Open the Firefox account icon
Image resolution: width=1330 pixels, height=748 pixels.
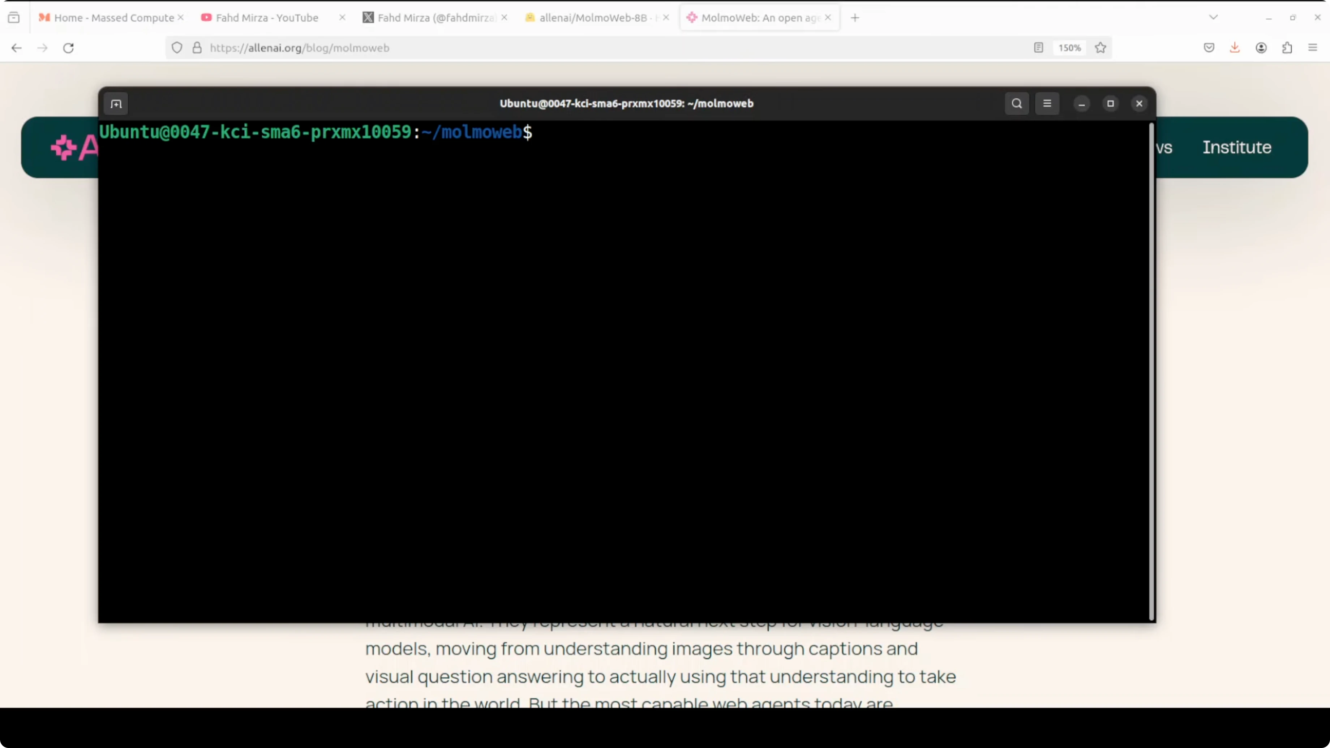[x=1261, y=48]
